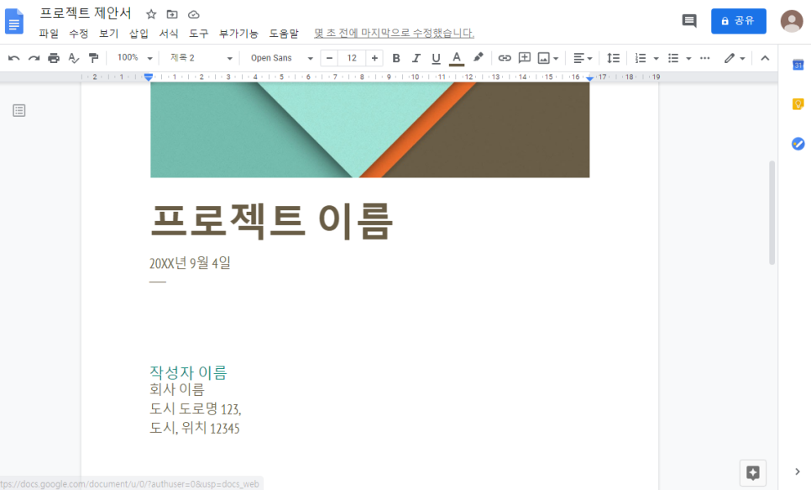This screenshot has height=490, width=811.
Task: Open the 삽입 menu
Action: point(139,34)
